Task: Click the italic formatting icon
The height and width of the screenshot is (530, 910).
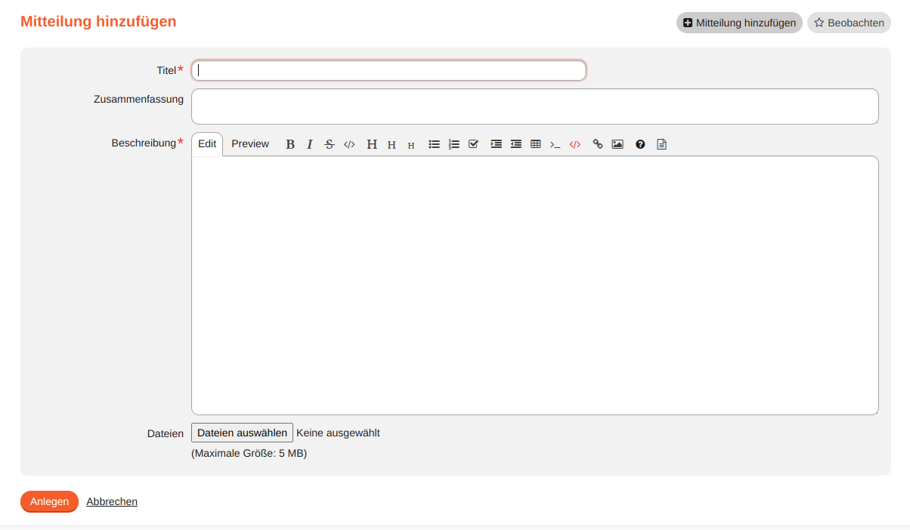Action: coord(310,144)
